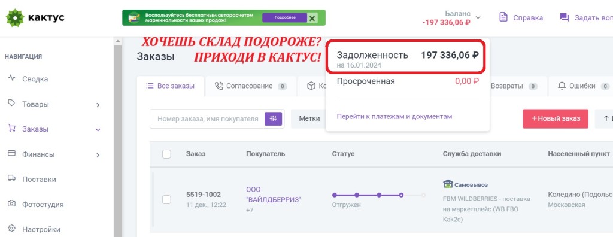Click the Покупатель column header
Screen dimensions: 613x237
click(x=265, y=154)
